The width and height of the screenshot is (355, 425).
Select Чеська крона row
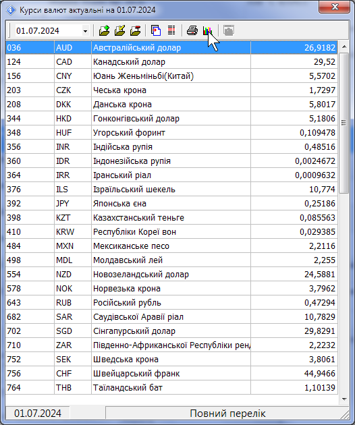click(171, 90)
